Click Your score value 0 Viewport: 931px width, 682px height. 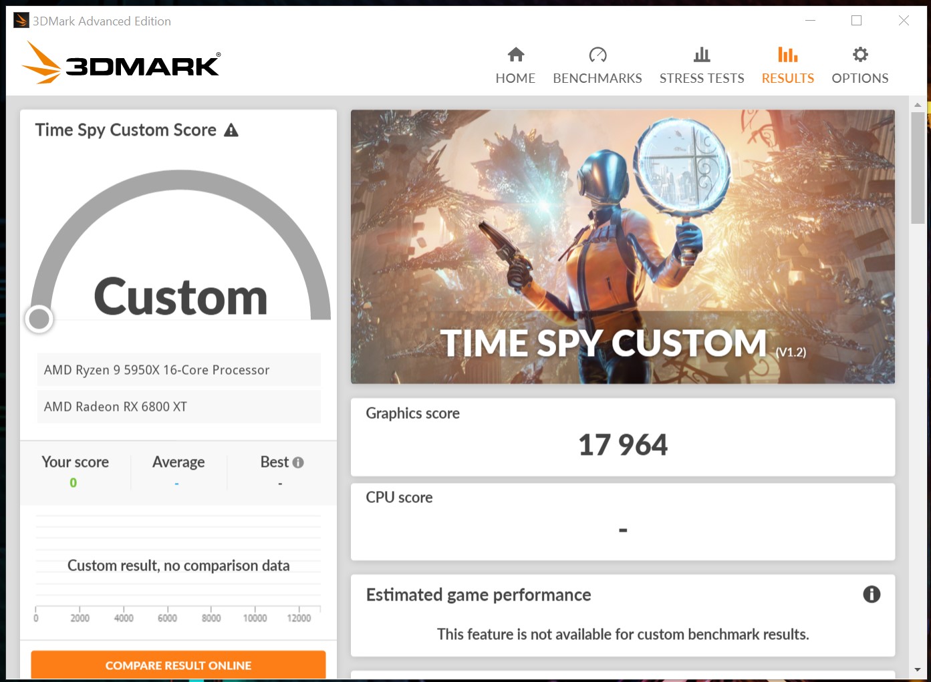(74, 483)
